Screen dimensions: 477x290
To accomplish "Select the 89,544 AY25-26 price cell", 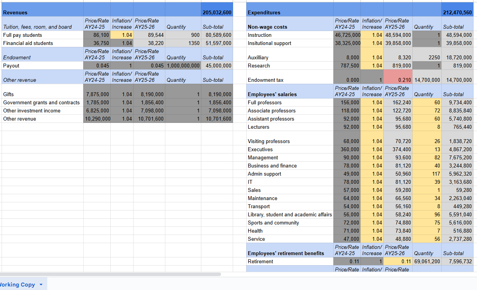I will point(149,35).
